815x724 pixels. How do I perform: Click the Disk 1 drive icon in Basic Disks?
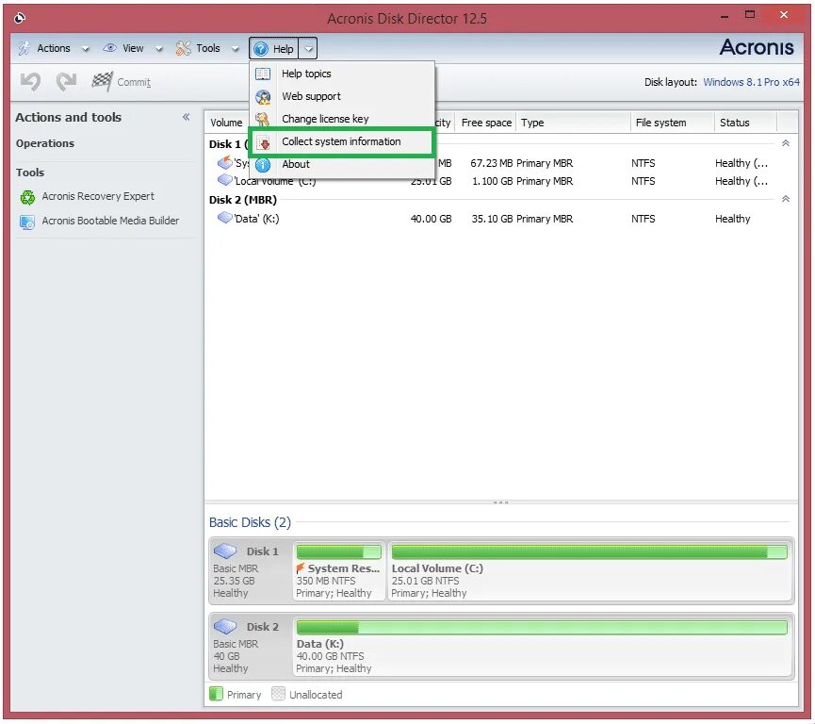(x=225, y=551)
